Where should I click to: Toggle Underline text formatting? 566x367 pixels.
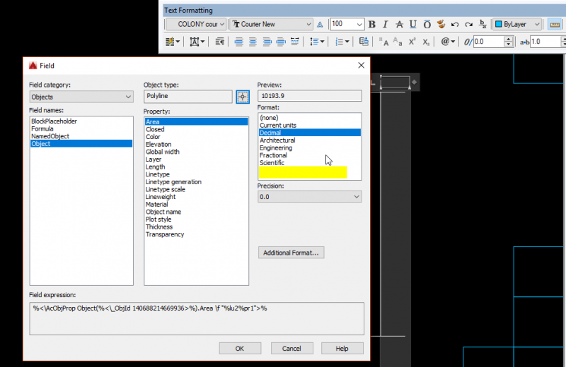point(412,24)
